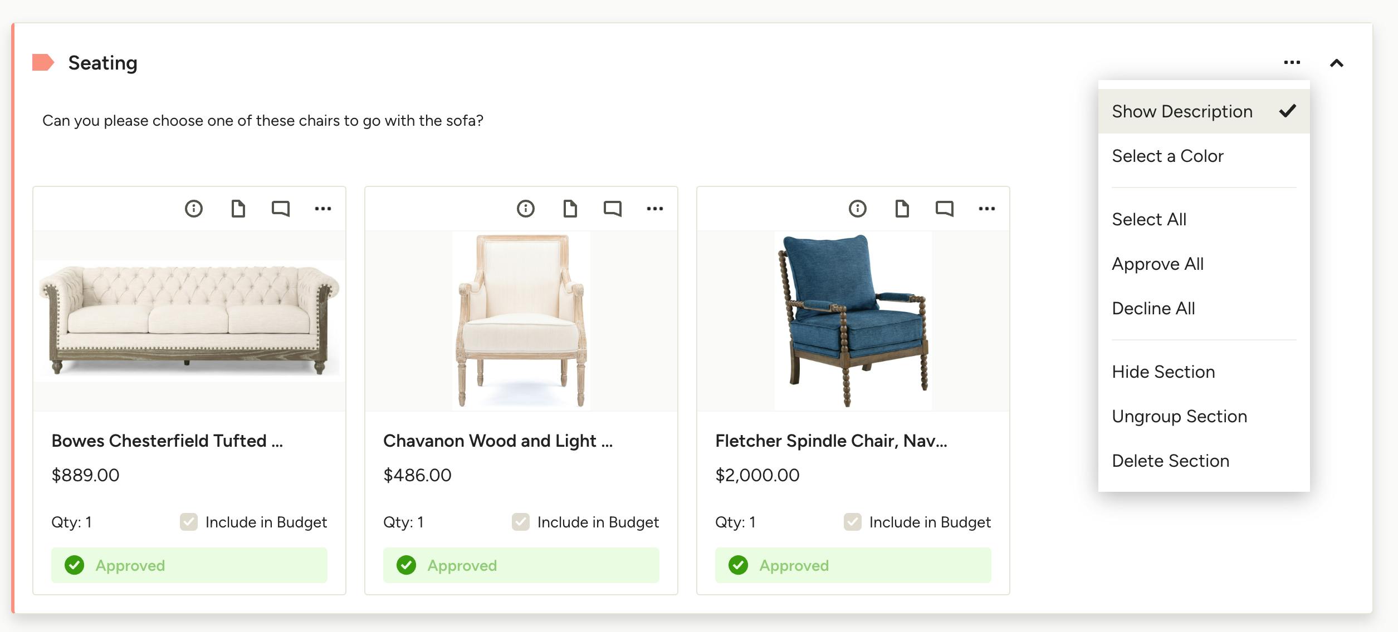
Task: Click info icon on Fletcher Spindle Chair card
Action: [857, 209]
